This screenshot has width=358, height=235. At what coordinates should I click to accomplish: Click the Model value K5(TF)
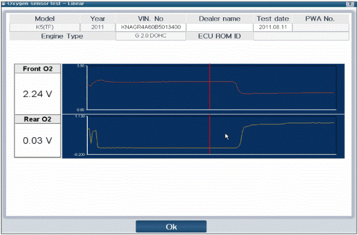coord(45,27)
